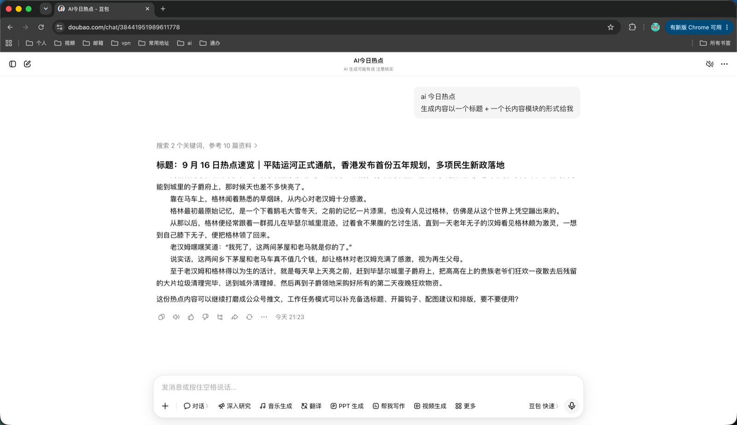The width and height of the screenshot is (737, 425).
Task: Go back with the browser back arrow
Action: click(x=10, y=27)
